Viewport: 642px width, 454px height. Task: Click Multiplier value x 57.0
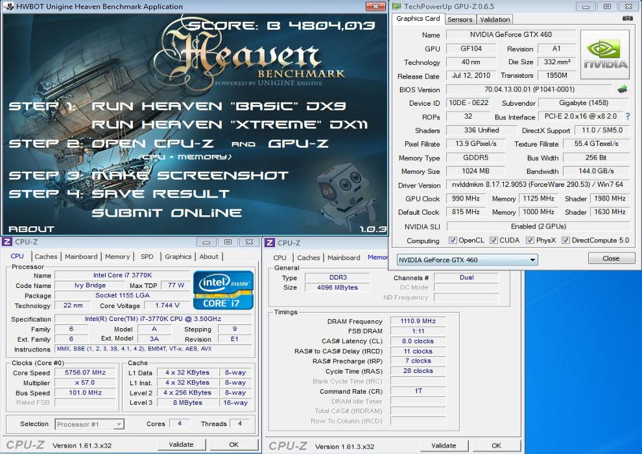[x=85, y=383]
